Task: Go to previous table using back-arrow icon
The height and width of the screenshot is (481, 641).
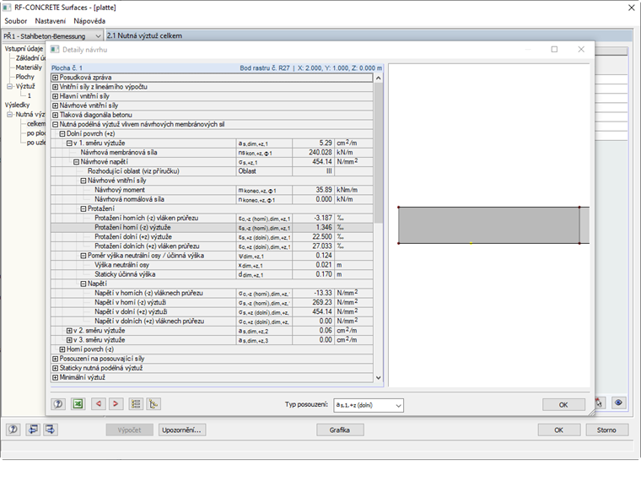Action: coord(33,430)
